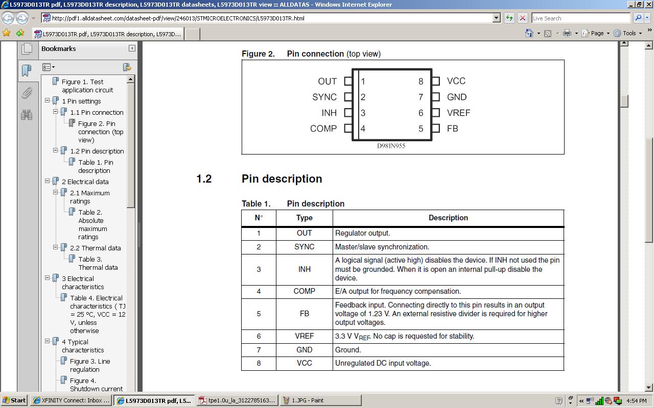Go back with the browser Back arrow

(8, 18)
